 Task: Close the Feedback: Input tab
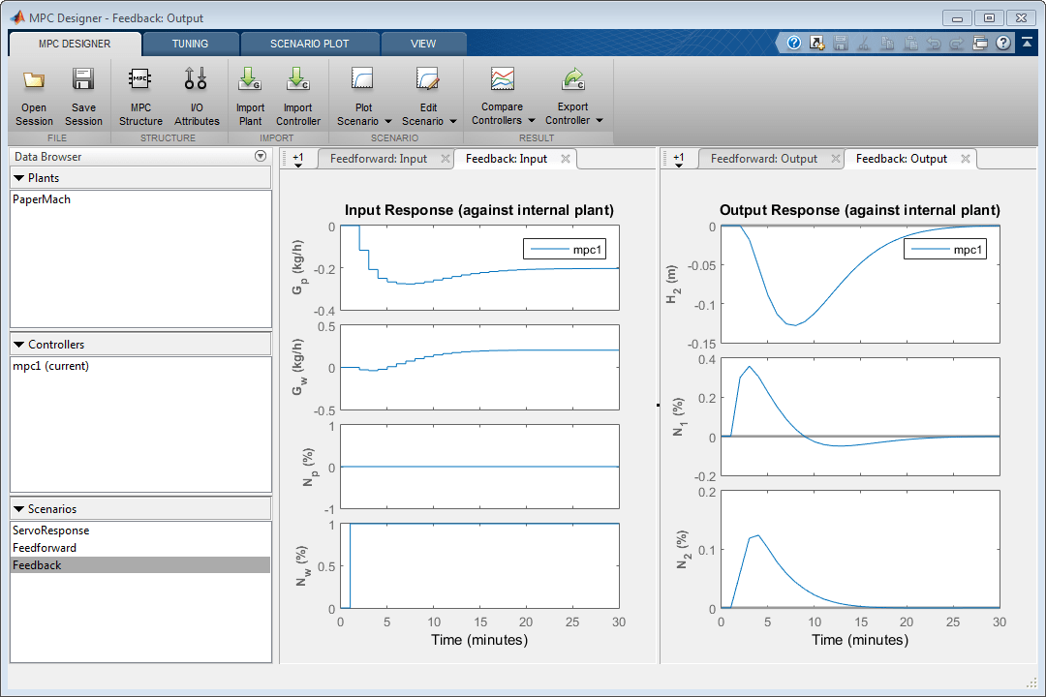[565, 159]
